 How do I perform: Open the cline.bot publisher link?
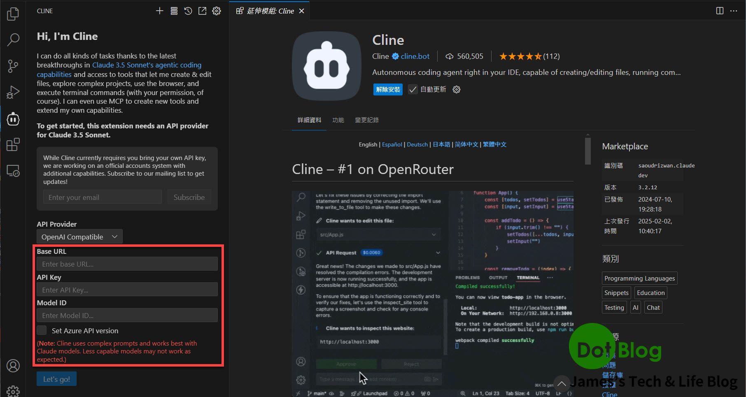415,56
